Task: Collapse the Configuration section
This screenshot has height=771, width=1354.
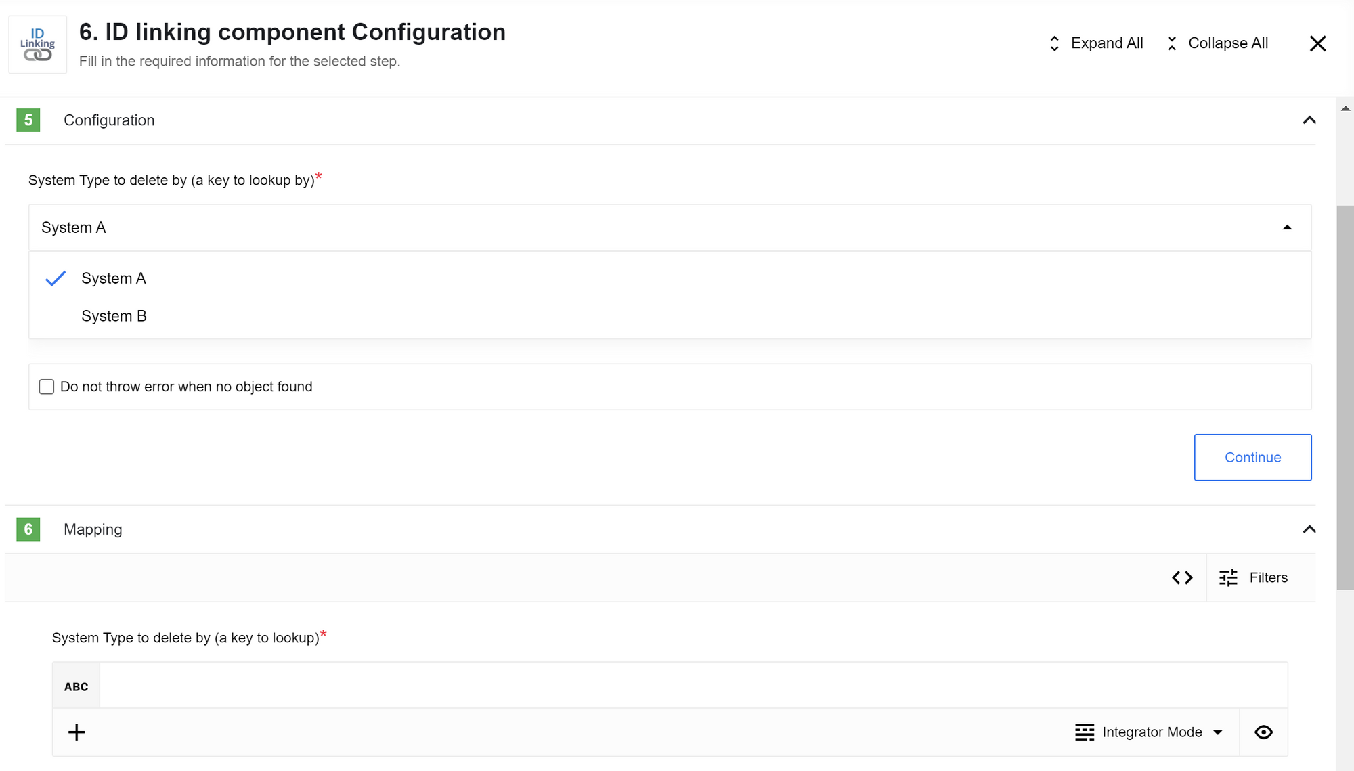Action: click(x=1309, y=120)
